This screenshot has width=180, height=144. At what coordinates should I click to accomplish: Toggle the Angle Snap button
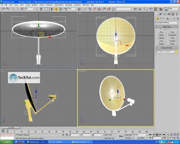pos(99,9)
